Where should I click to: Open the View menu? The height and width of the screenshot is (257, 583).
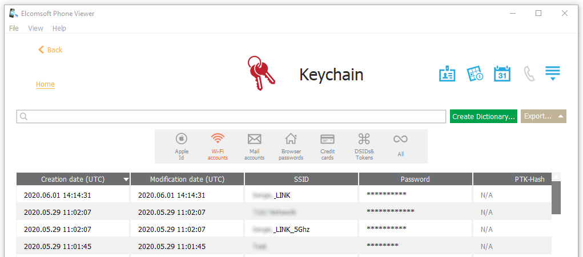pyautogui.click(x=35, y=28)
